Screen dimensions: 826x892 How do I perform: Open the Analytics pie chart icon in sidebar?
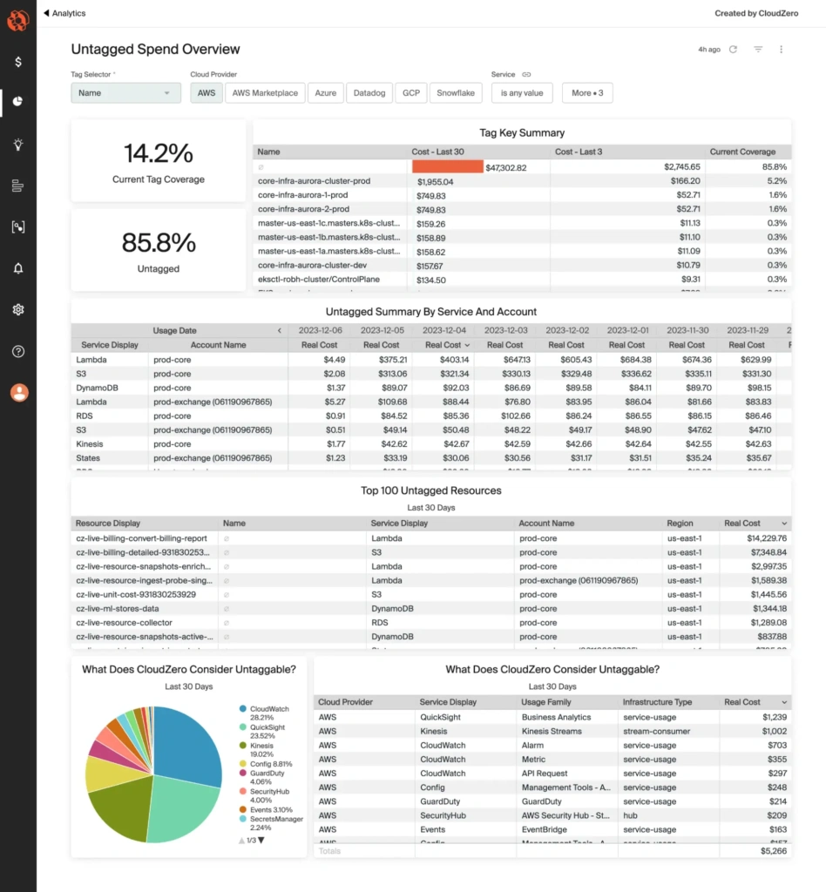[17, 101]
